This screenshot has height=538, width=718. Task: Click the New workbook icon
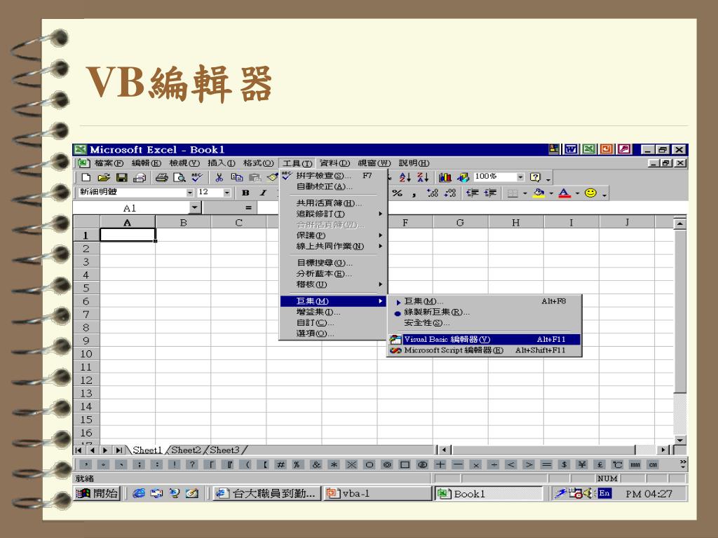point(86,177)
